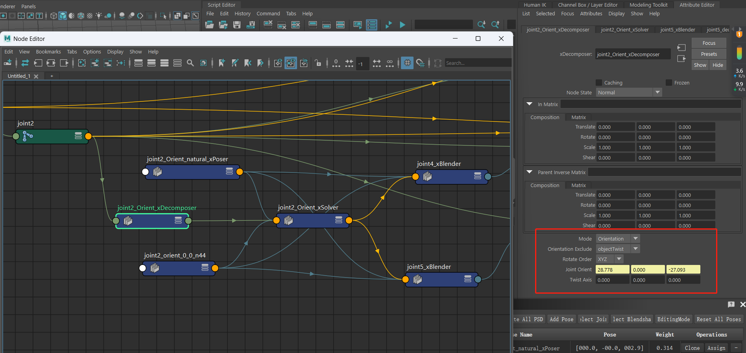Click the Presets button
This screenshot has width=746, height=353.
(709, 54)
